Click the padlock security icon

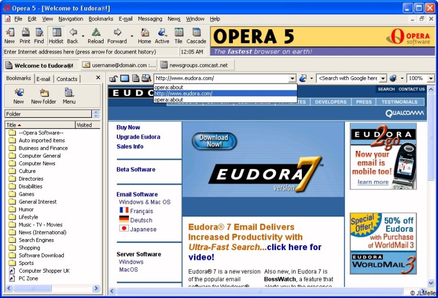(x=113, y=78)
